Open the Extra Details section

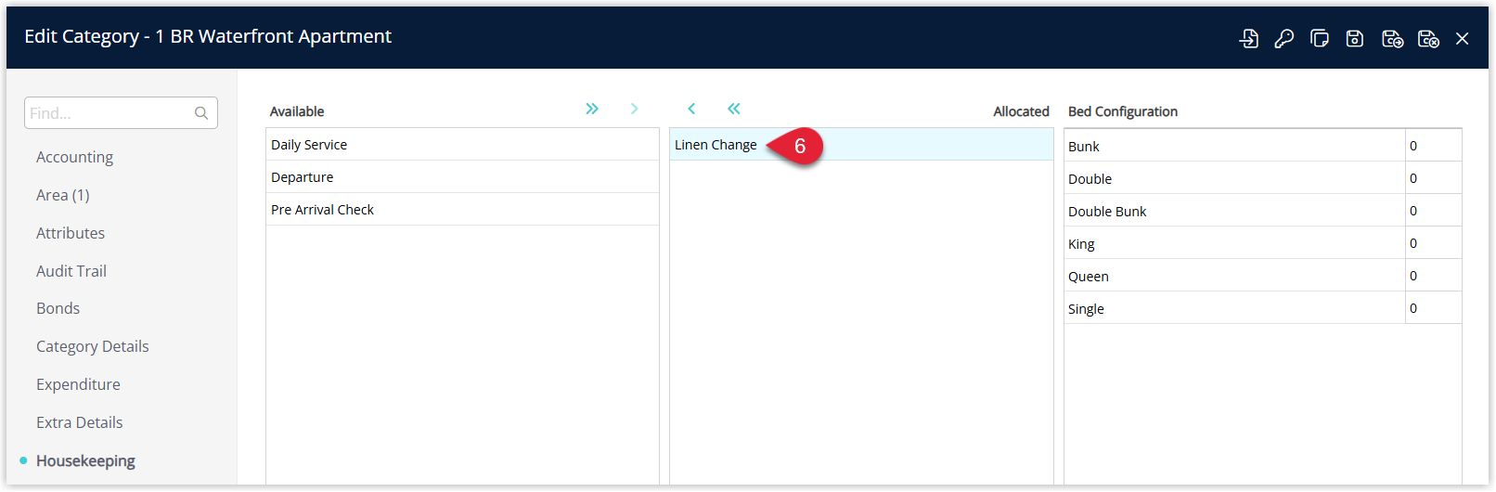tap(80, 422)
